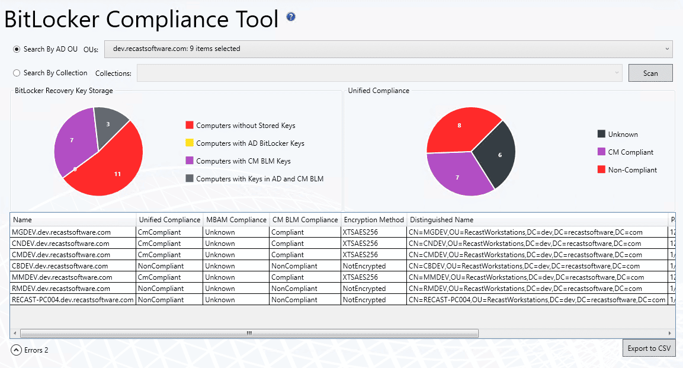The height and width of the screenshot is (368, 683).
Task: Click Export to CSV
Action: tap(649, 348)
